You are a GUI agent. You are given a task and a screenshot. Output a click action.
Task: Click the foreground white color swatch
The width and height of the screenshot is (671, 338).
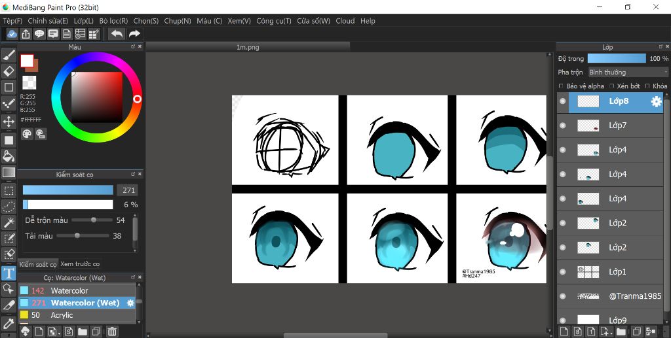coord(28,61)
